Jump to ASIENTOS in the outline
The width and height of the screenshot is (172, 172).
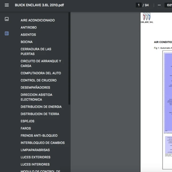[x=28, y=35]
